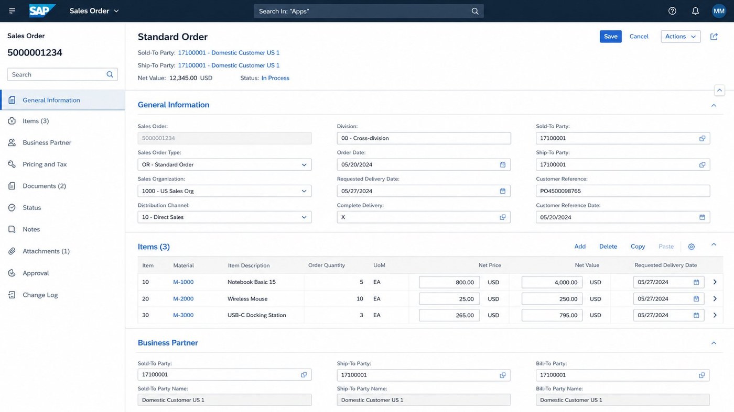Open material M-2000 link
Viewport: 734px width, 412px height.
[x=183, y=299]
